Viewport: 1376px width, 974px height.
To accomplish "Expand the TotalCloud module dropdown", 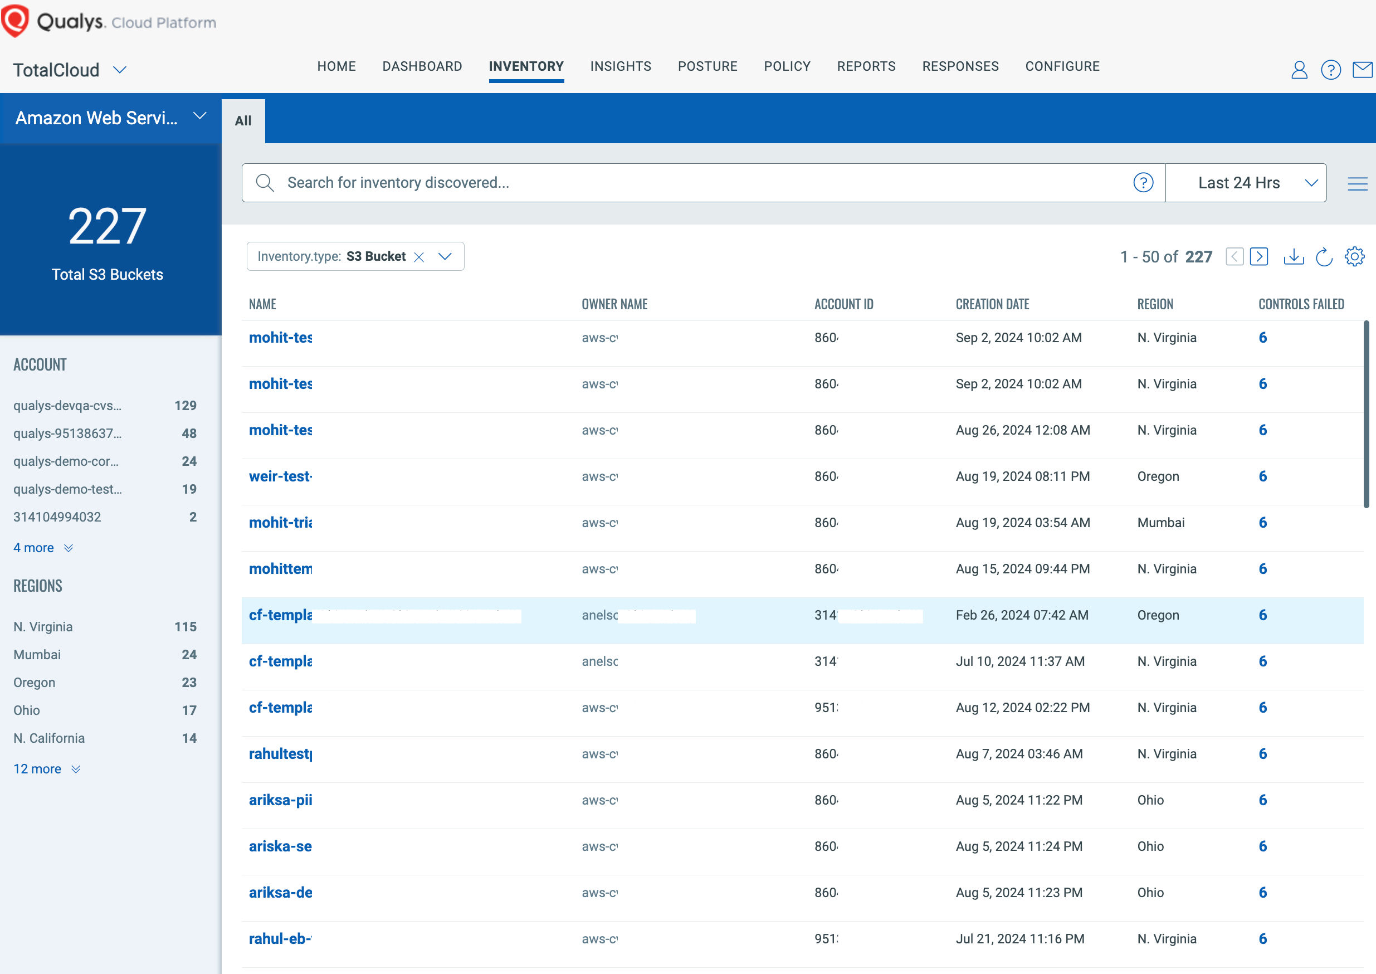I will (120, 70).
